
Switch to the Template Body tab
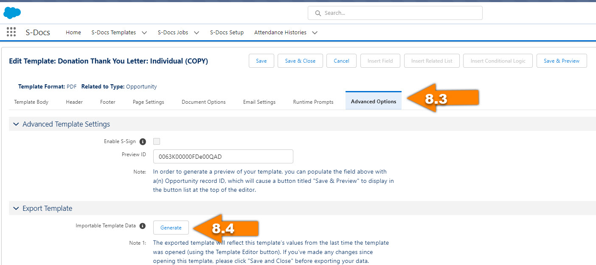click(x=31, y=102)
